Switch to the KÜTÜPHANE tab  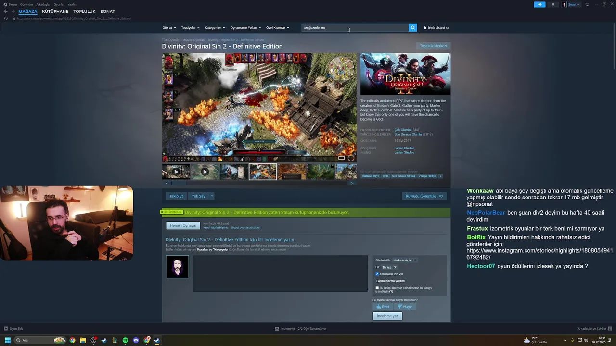click(55, 12)
